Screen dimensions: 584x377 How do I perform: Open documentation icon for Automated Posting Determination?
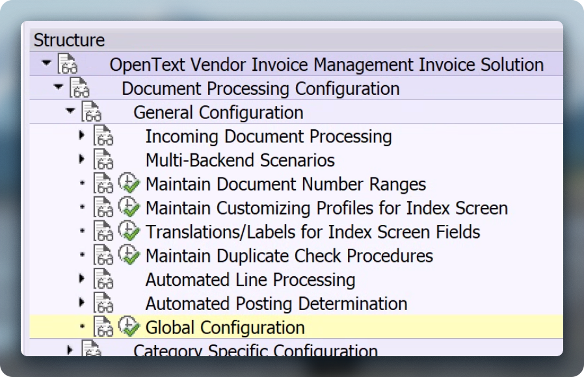point(103,304)
